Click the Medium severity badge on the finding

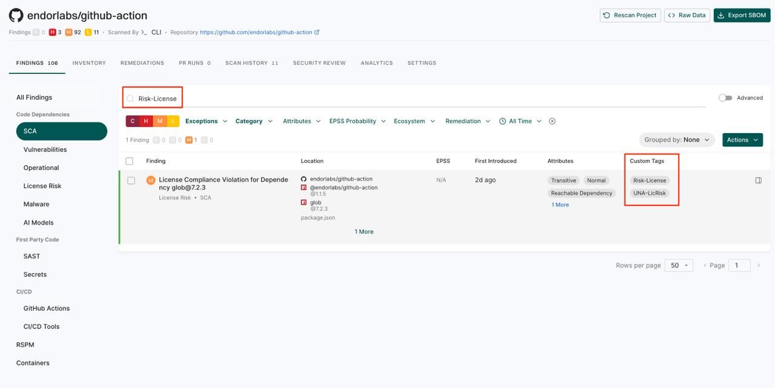(150, 179)
